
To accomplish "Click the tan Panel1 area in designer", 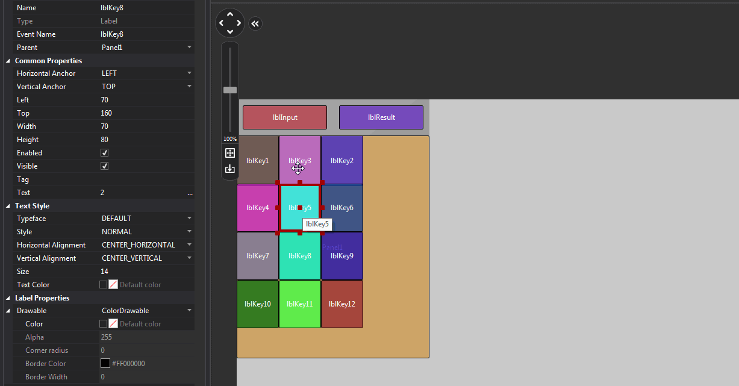I will (396, 247).
